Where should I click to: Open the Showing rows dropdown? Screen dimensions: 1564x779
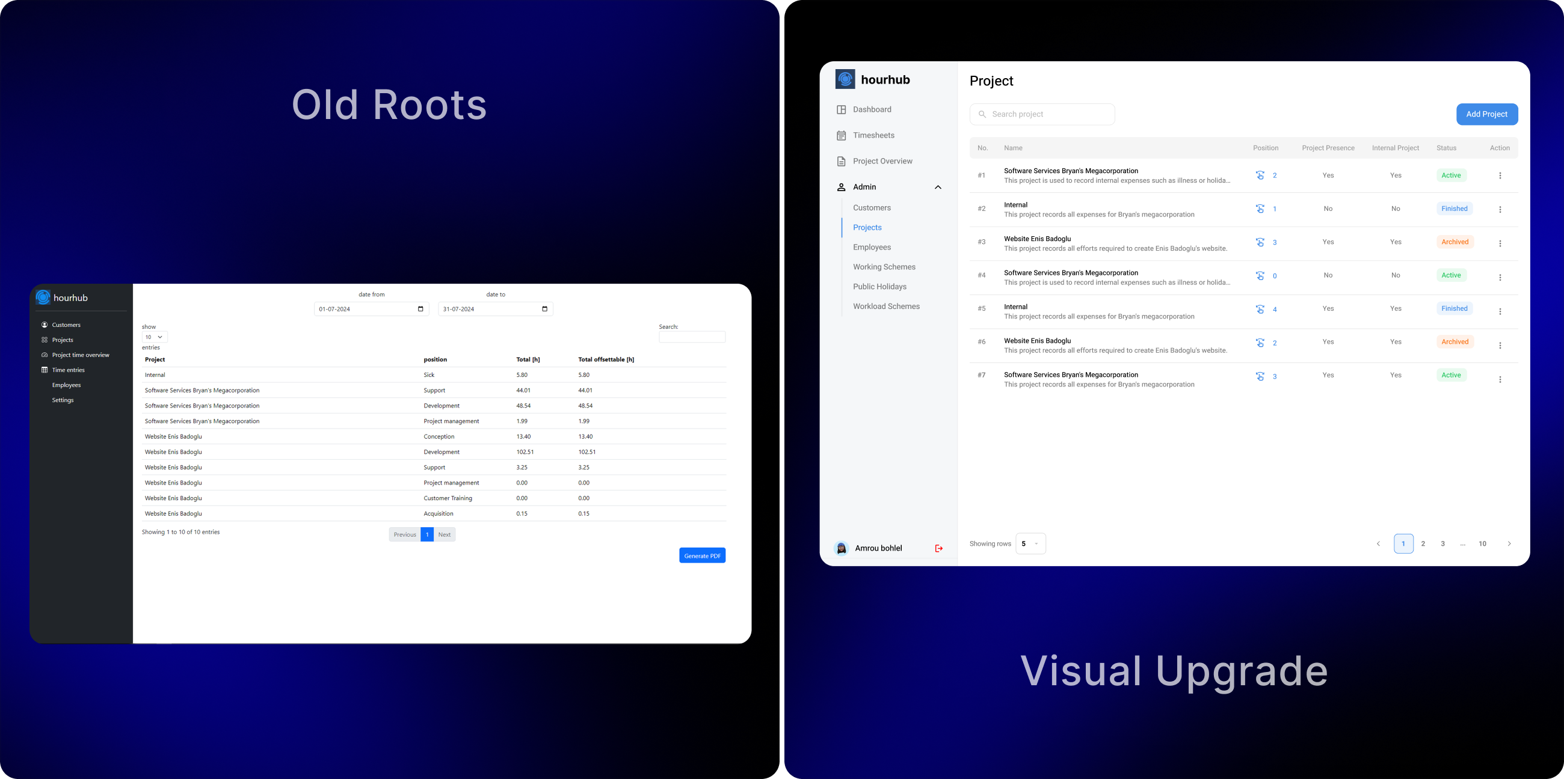coord(1030,543)
